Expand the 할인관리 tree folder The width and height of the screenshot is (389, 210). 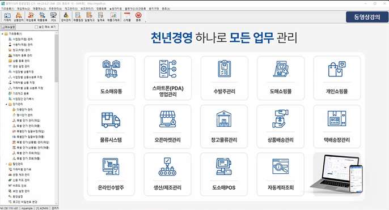[x=6, y=164]
